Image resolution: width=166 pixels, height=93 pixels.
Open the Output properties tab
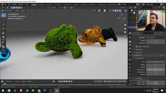point(130,45)
